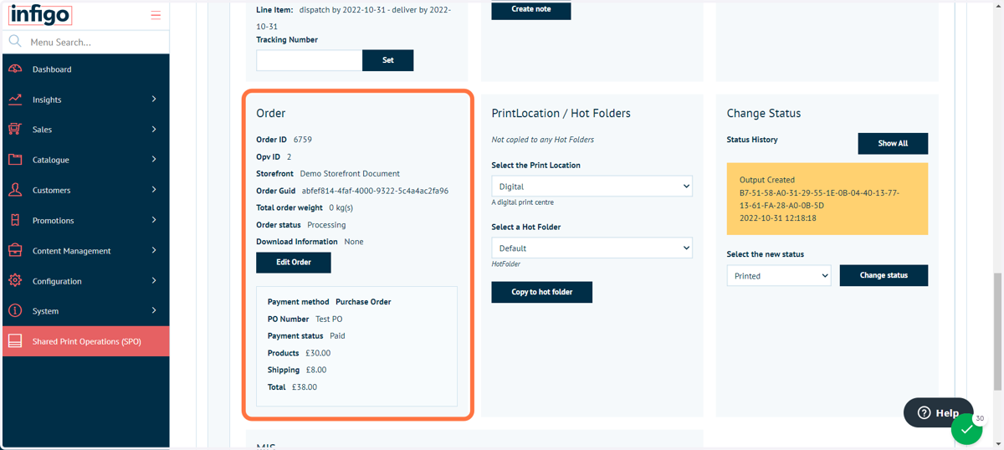This screenshot has width=1004, height=450.
Task: Click the Content Management briefcase icon
Action: 15,250
